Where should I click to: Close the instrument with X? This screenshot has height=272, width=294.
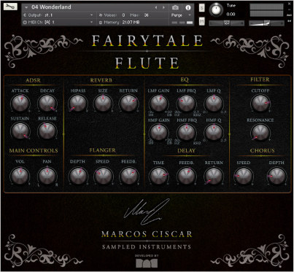click(290, 4)
